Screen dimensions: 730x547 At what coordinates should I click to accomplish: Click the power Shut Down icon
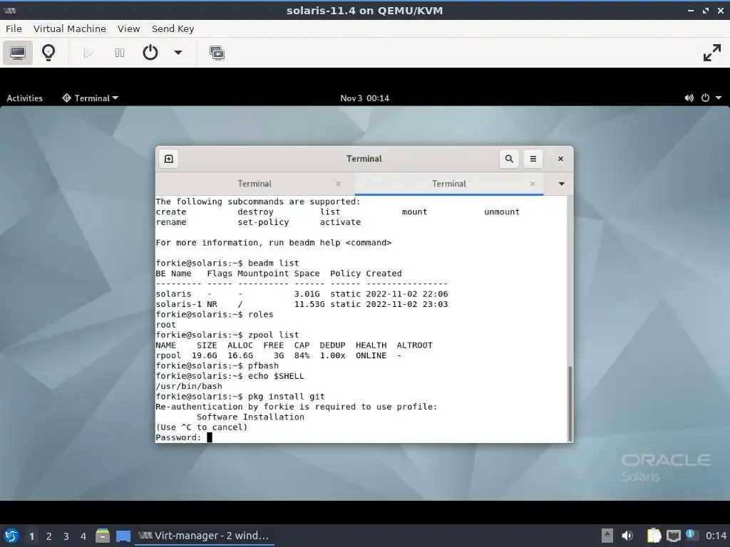[x=150, y=53]
